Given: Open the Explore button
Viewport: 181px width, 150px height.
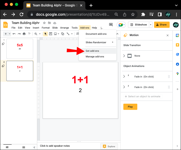Looking at the screenshot, I should pyautogui.click(x=109, y=146).
